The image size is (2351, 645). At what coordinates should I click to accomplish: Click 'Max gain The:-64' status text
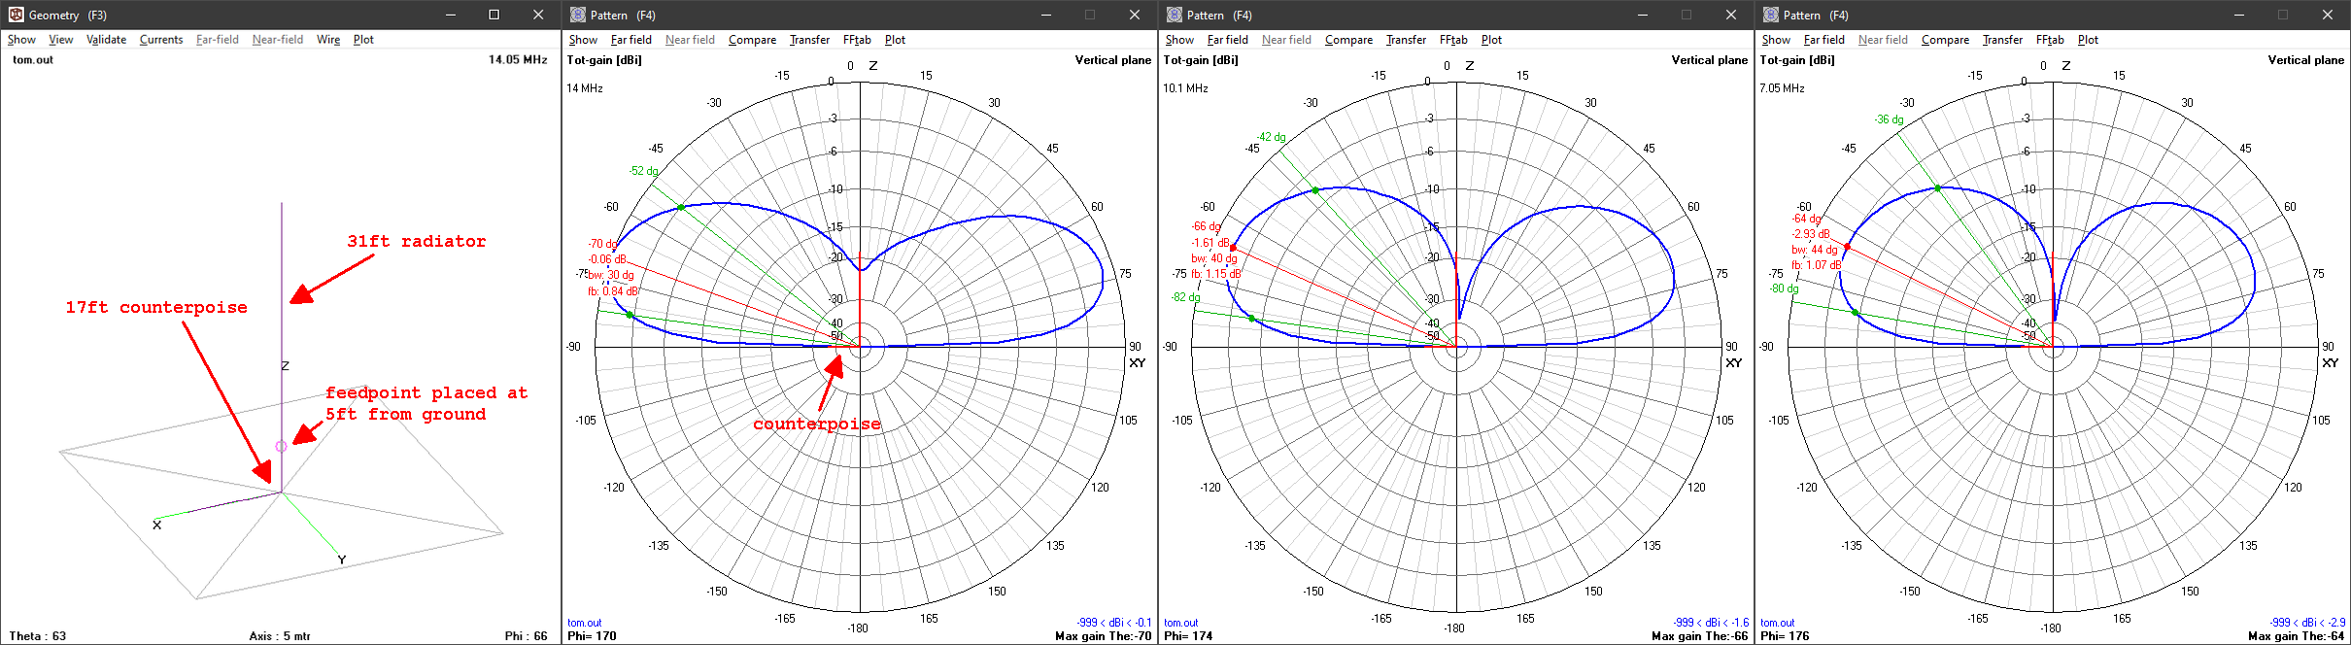pos(2296,636)
